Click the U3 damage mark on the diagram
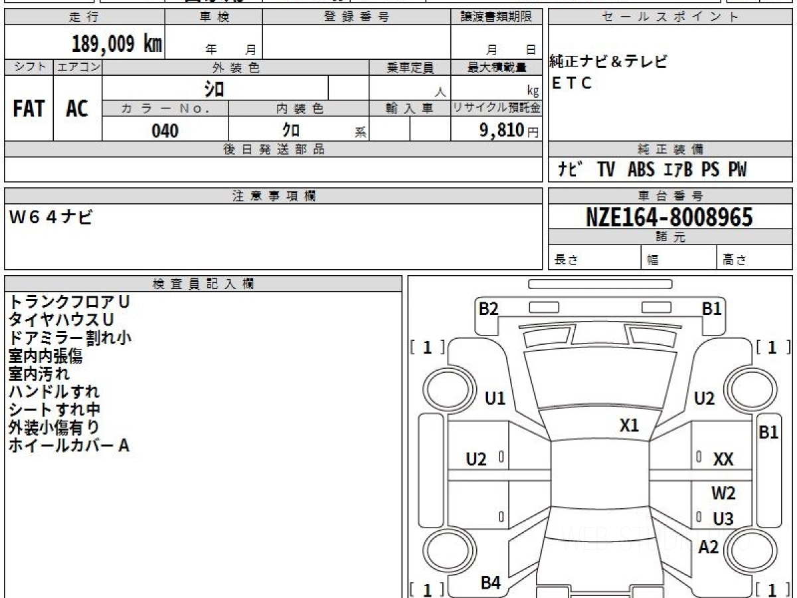Viewport: 797px width, 598px height. [x=723, y=519]
